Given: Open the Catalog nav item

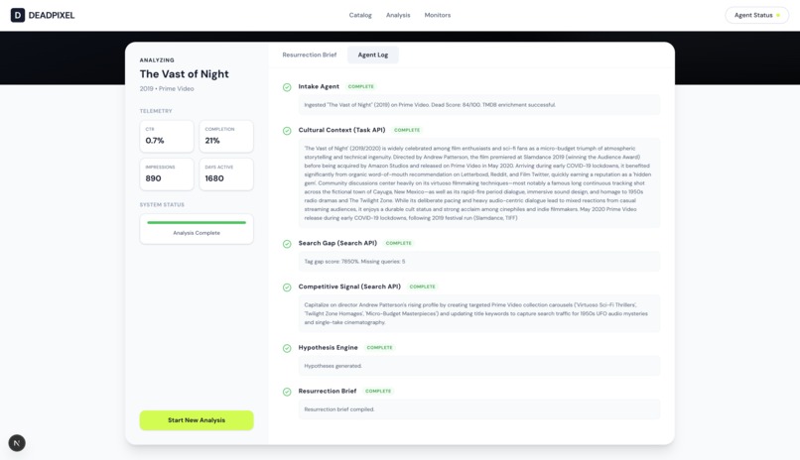Looking at the screenshot, I should pos(360,15).
